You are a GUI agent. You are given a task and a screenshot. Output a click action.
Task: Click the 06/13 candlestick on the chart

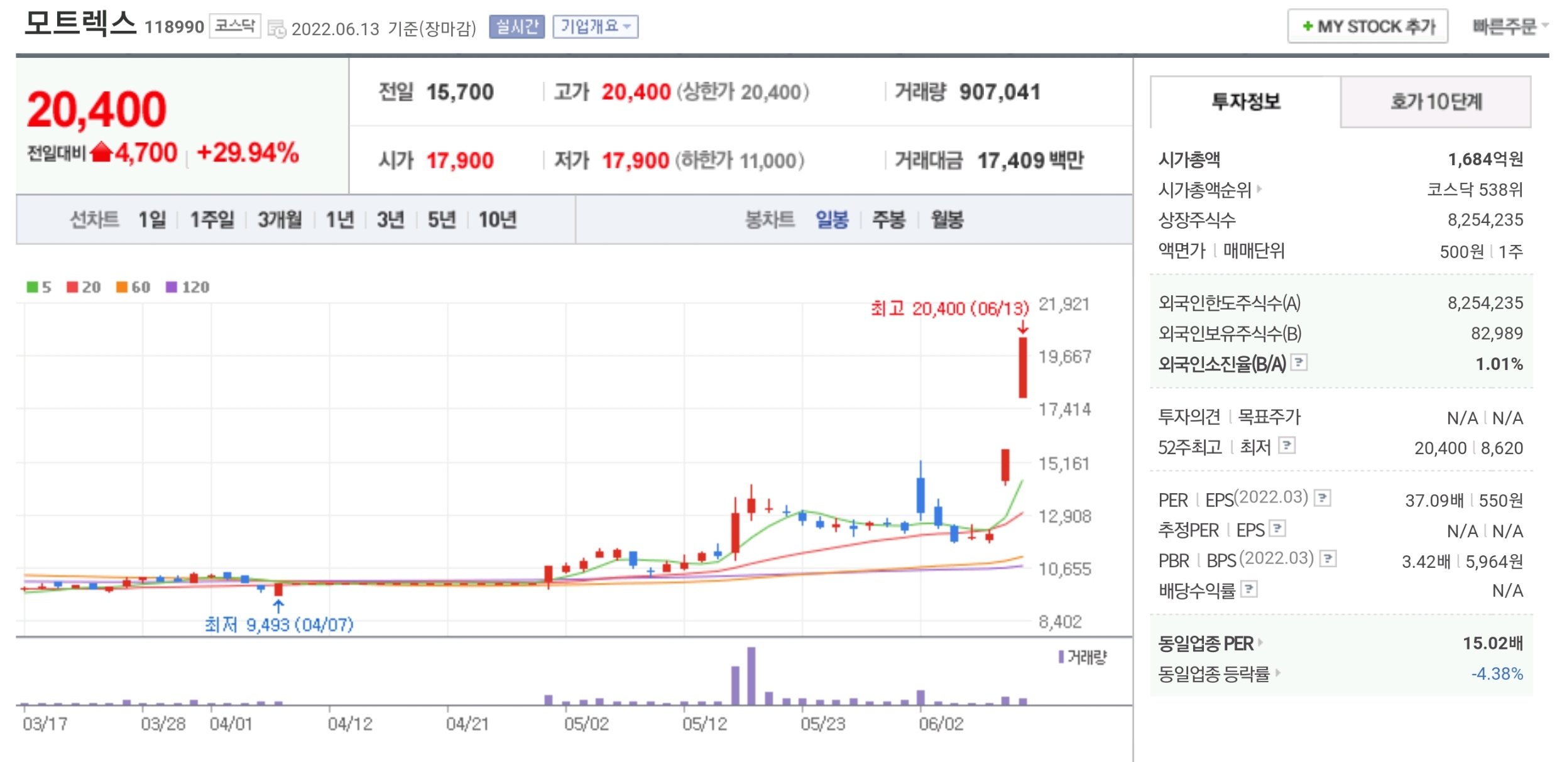[x=1023, y=367]
